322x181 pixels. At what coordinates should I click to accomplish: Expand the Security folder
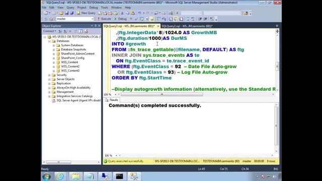tap(49, 75)
